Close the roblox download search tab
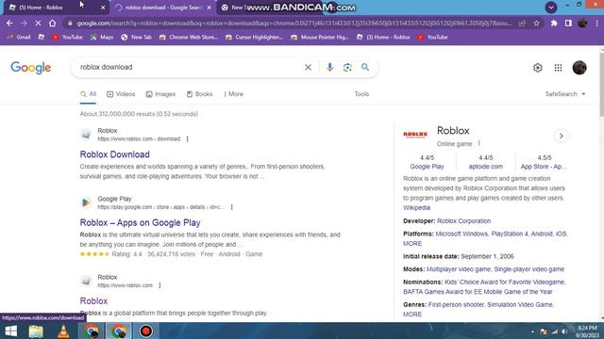Image resolution: width=604 pixels, height=339 pixels. point(210,8)
